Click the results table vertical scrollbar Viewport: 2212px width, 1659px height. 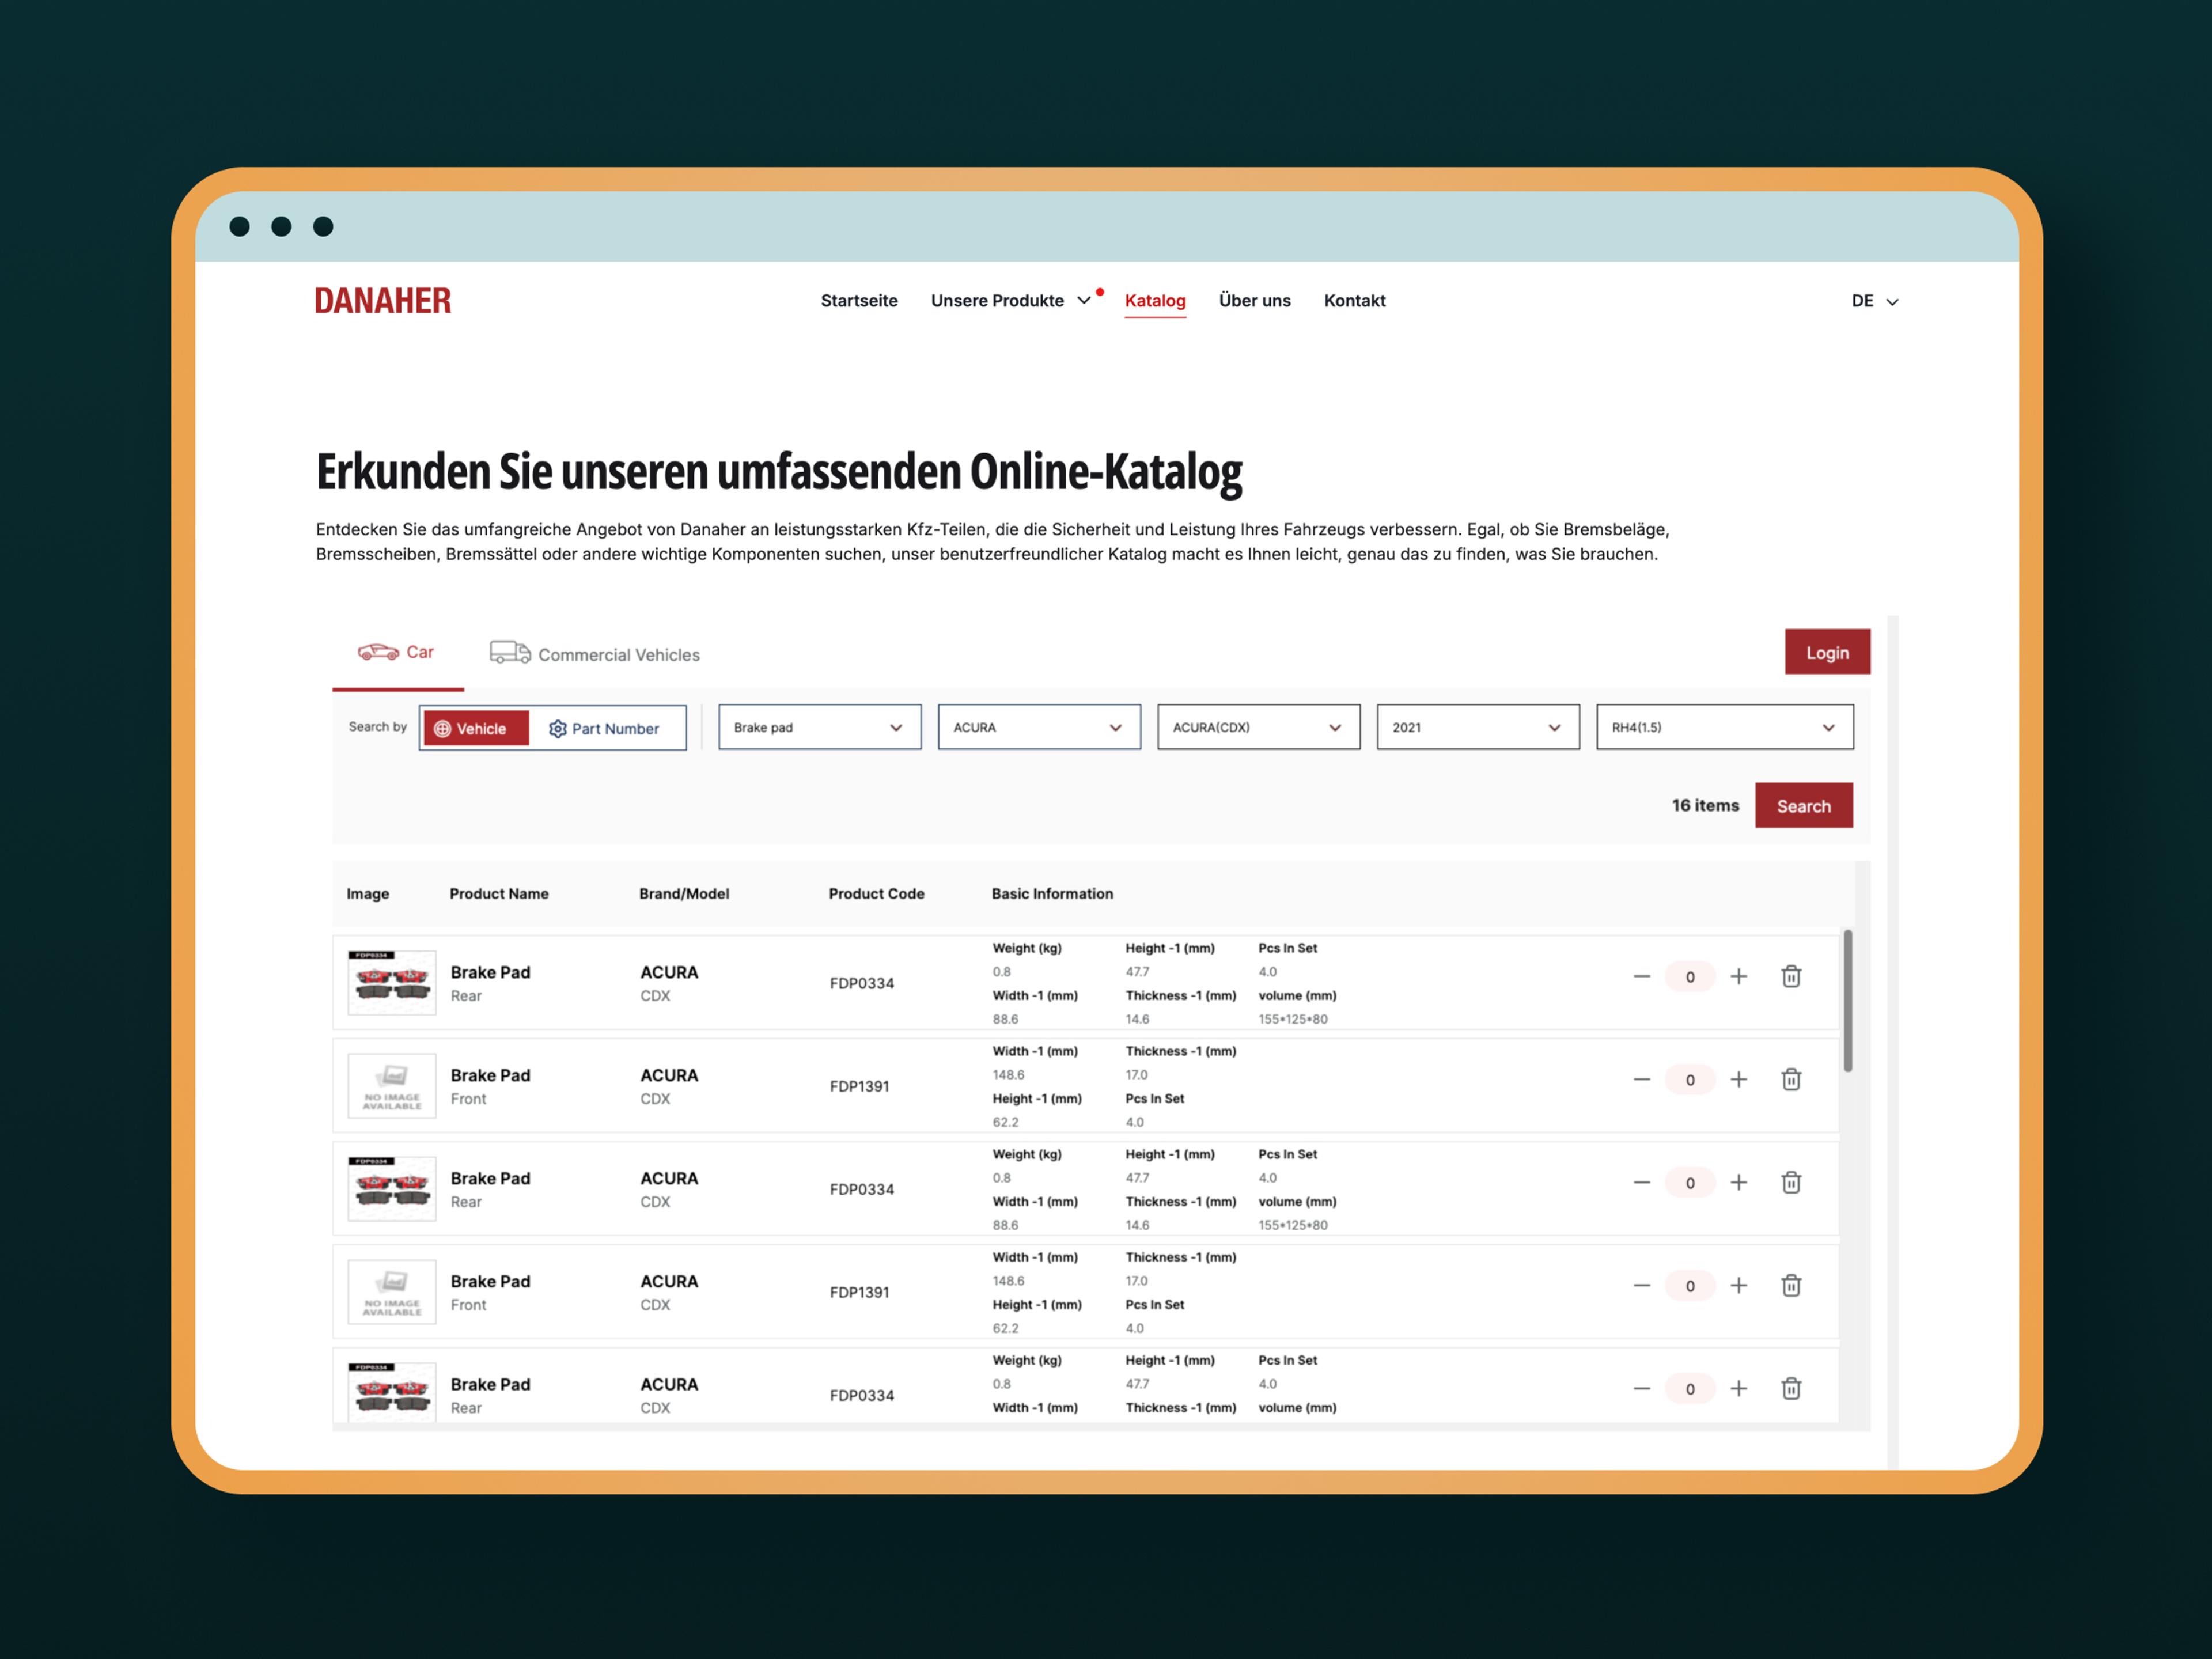coord(1847,1001)
